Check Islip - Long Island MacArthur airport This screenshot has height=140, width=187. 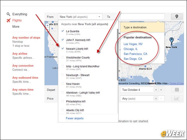(x=62, y=66)
